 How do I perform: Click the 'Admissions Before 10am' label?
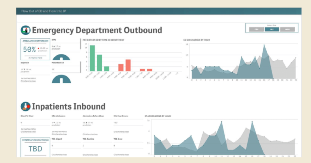[x=93, y=116]
